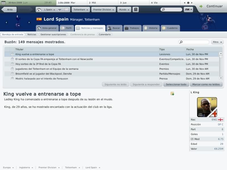The width and height of the screenshot is (227, 170).
Task: Click the message list scrollbar down arrow
Action: pos(221,78)
